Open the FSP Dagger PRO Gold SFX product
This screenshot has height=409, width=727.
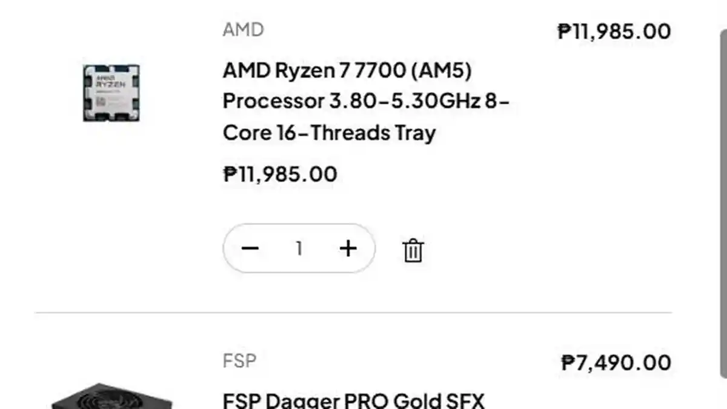[354, 401]
